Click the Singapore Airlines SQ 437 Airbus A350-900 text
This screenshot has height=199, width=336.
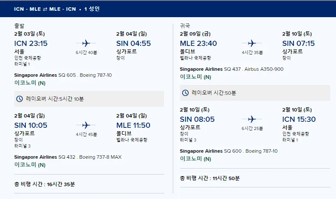click(232, 69)
